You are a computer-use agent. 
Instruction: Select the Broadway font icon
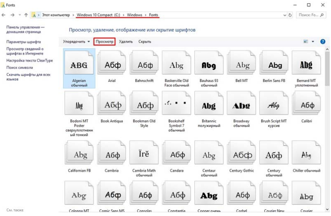[241, 103]
